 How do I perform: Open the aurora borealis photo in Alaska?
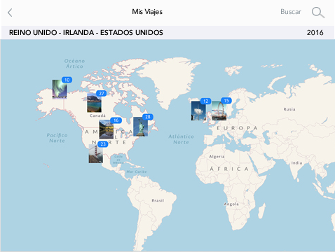[60, 89]
